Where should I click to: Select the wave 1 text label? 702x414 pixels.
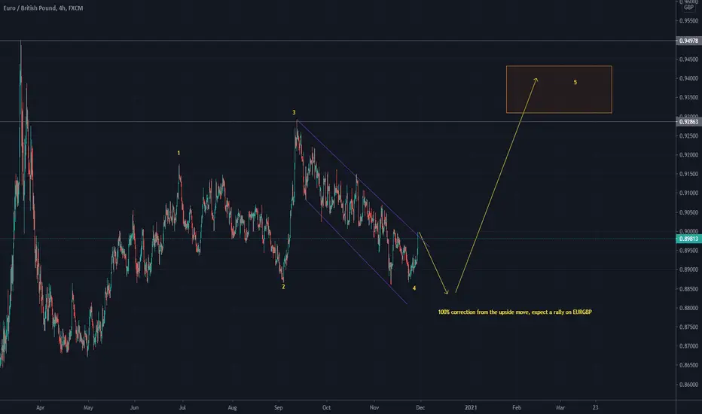click(x=179, y=153)
